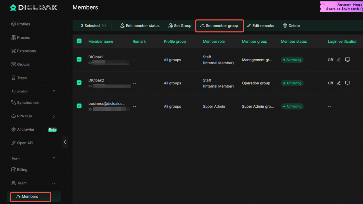
Task: Click the DICloak logo
Action: (x=34, y=7)
